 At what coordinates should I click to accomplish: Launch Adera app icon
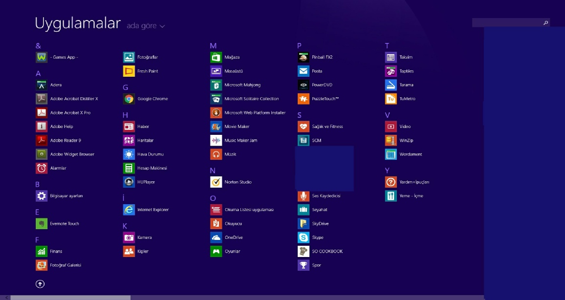[42, 85]
